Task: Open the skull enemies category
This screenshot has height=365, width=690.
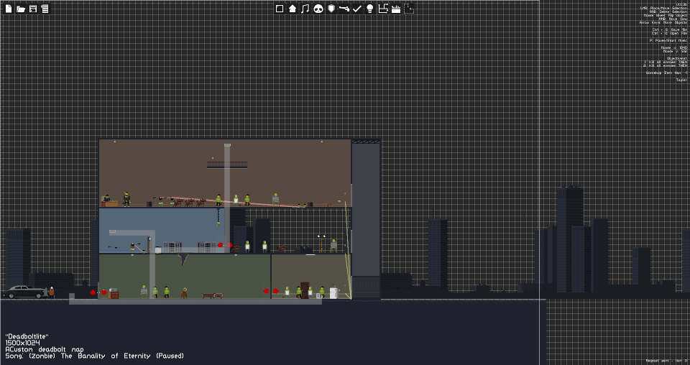Action: [x=318, y=9]
